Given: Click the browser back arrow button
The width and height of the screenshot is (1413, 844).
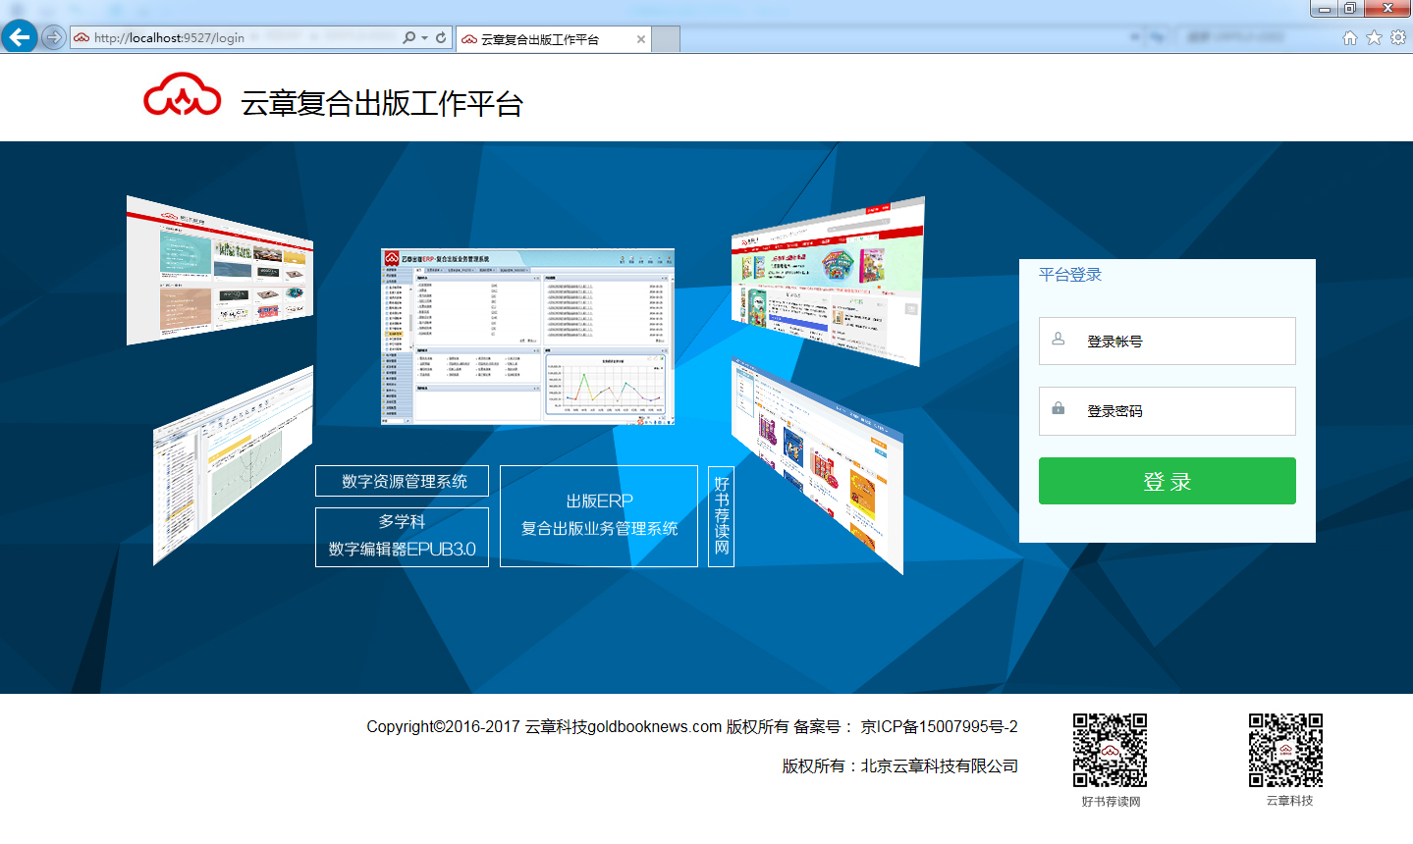Looking at the screenshot, I should (x=19, y=37).
